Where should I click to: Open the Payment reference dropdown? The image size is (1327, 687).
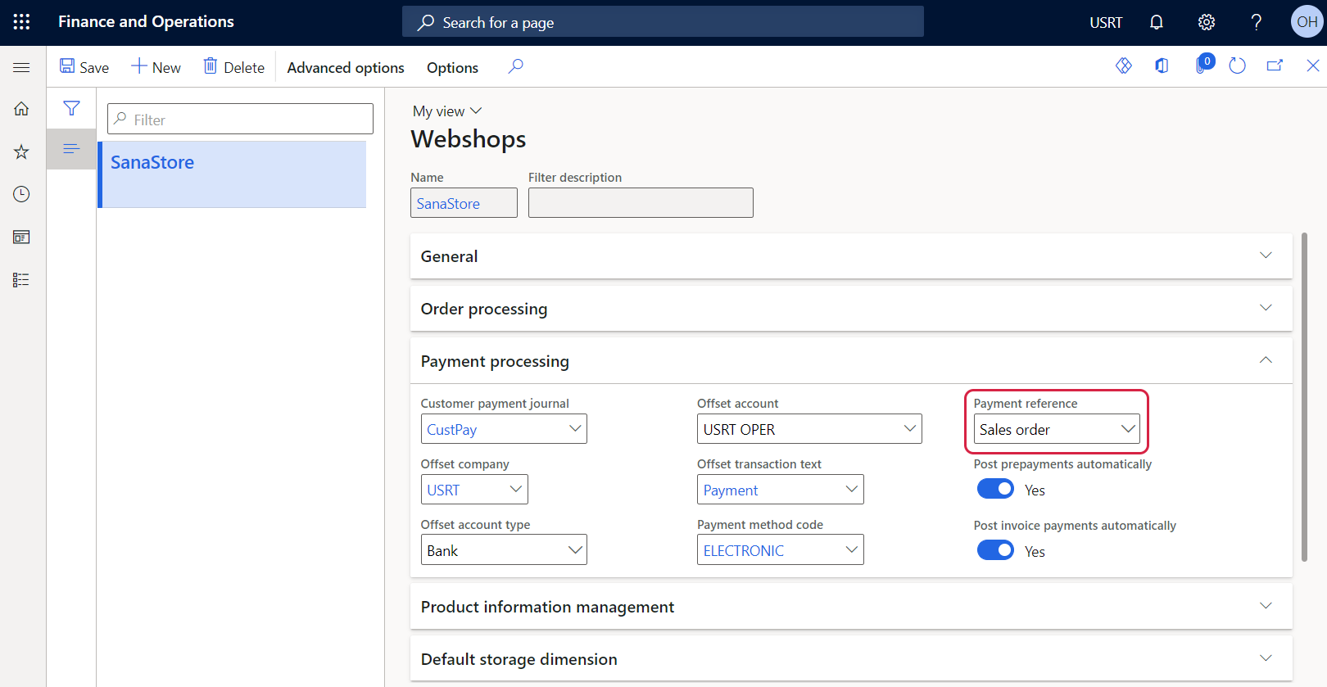coord(1056,429)
